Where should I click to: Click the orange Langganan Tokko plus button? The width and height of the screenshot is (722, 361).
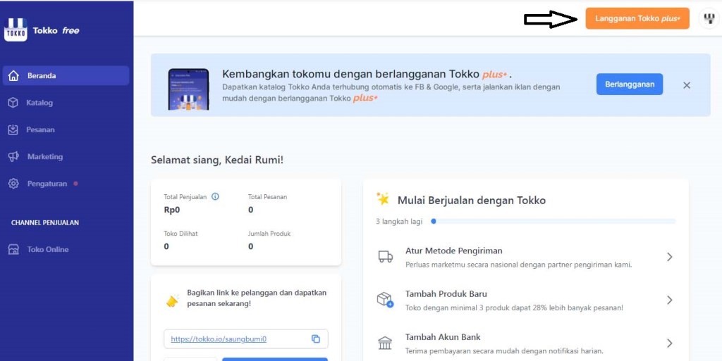tap(637, 19)
